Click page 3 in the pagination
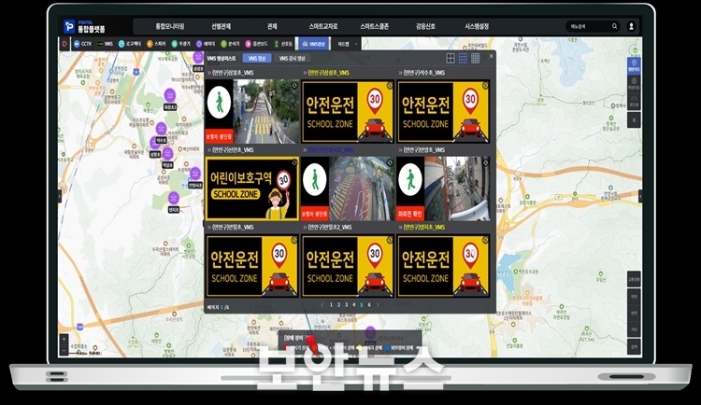Image resolution: width=701 pixels, height=405 pixels. 345,304
